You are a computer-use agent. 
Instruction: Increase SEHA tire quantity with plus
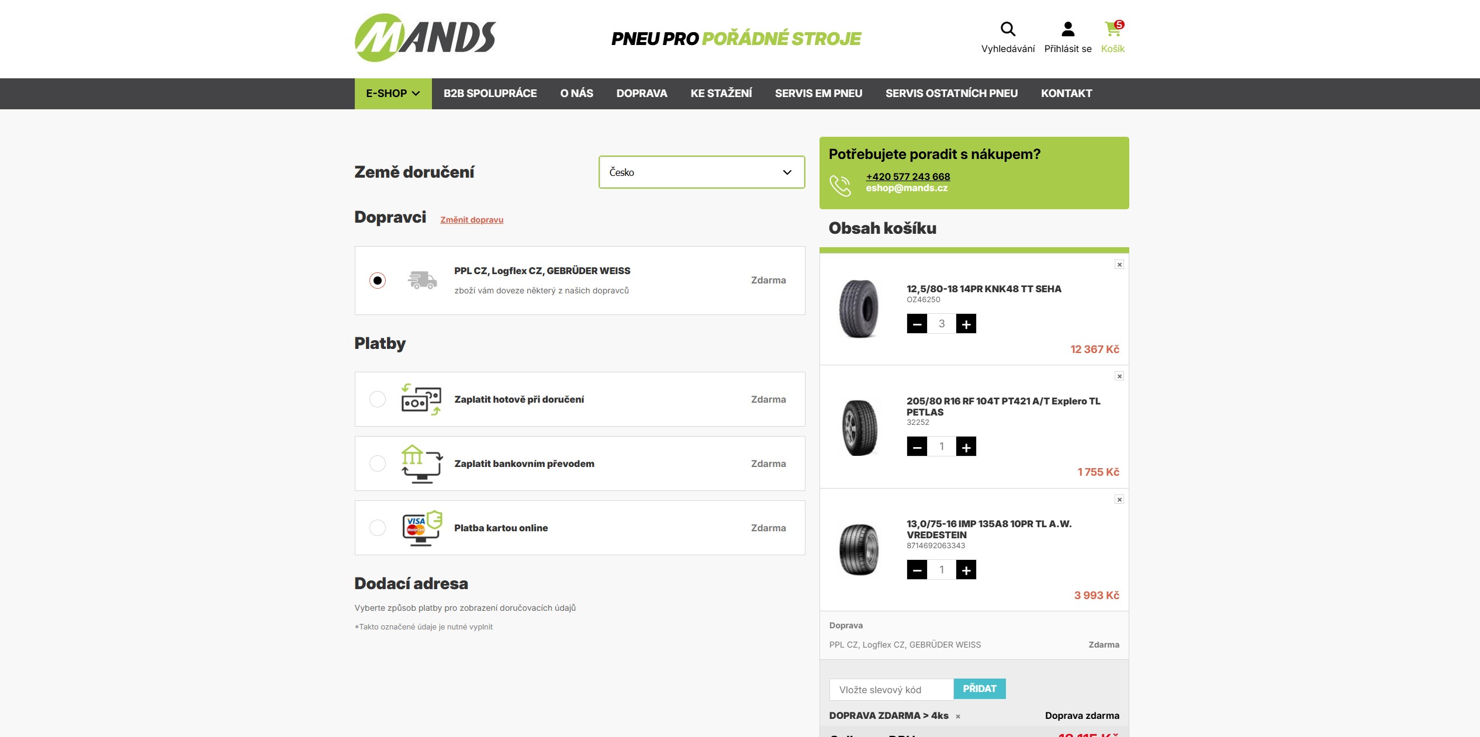pos(966,324)
